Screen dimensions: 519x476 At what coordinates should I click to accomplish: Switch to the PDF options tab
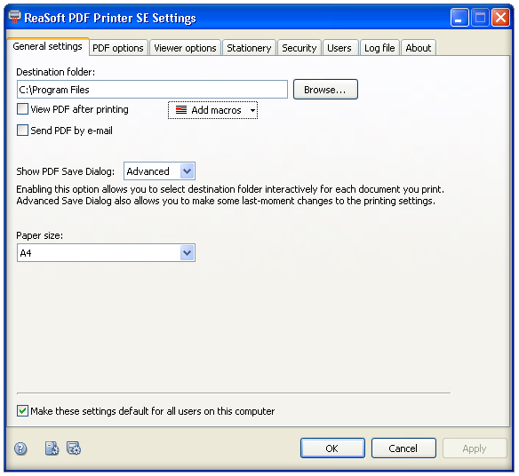(118, 48)
